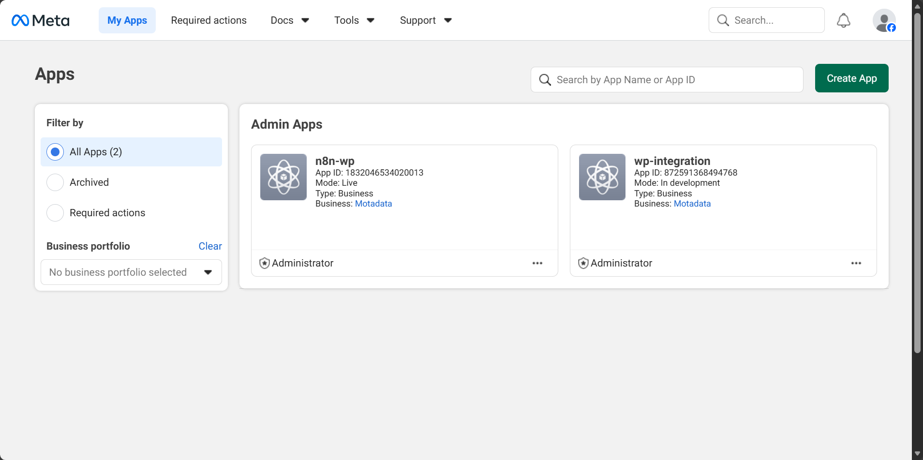Click the n8n-wp app icon
923x460 pixels.
(283, 177)
